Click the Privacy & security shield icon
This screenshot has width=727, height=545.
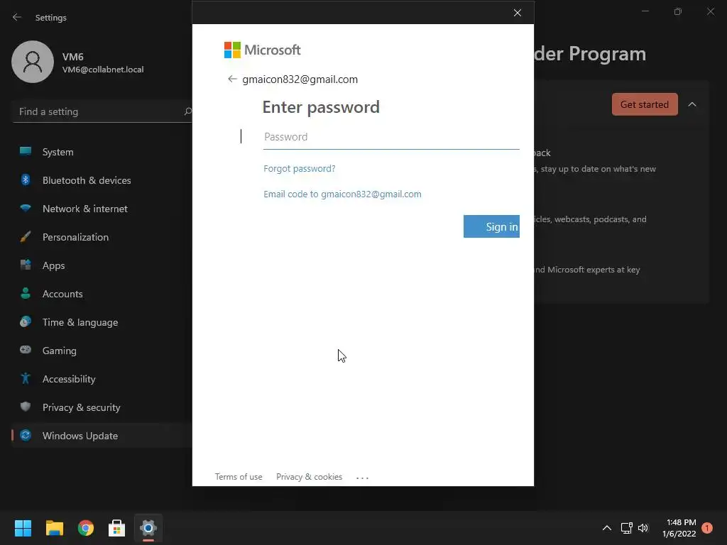click(26, 407)
